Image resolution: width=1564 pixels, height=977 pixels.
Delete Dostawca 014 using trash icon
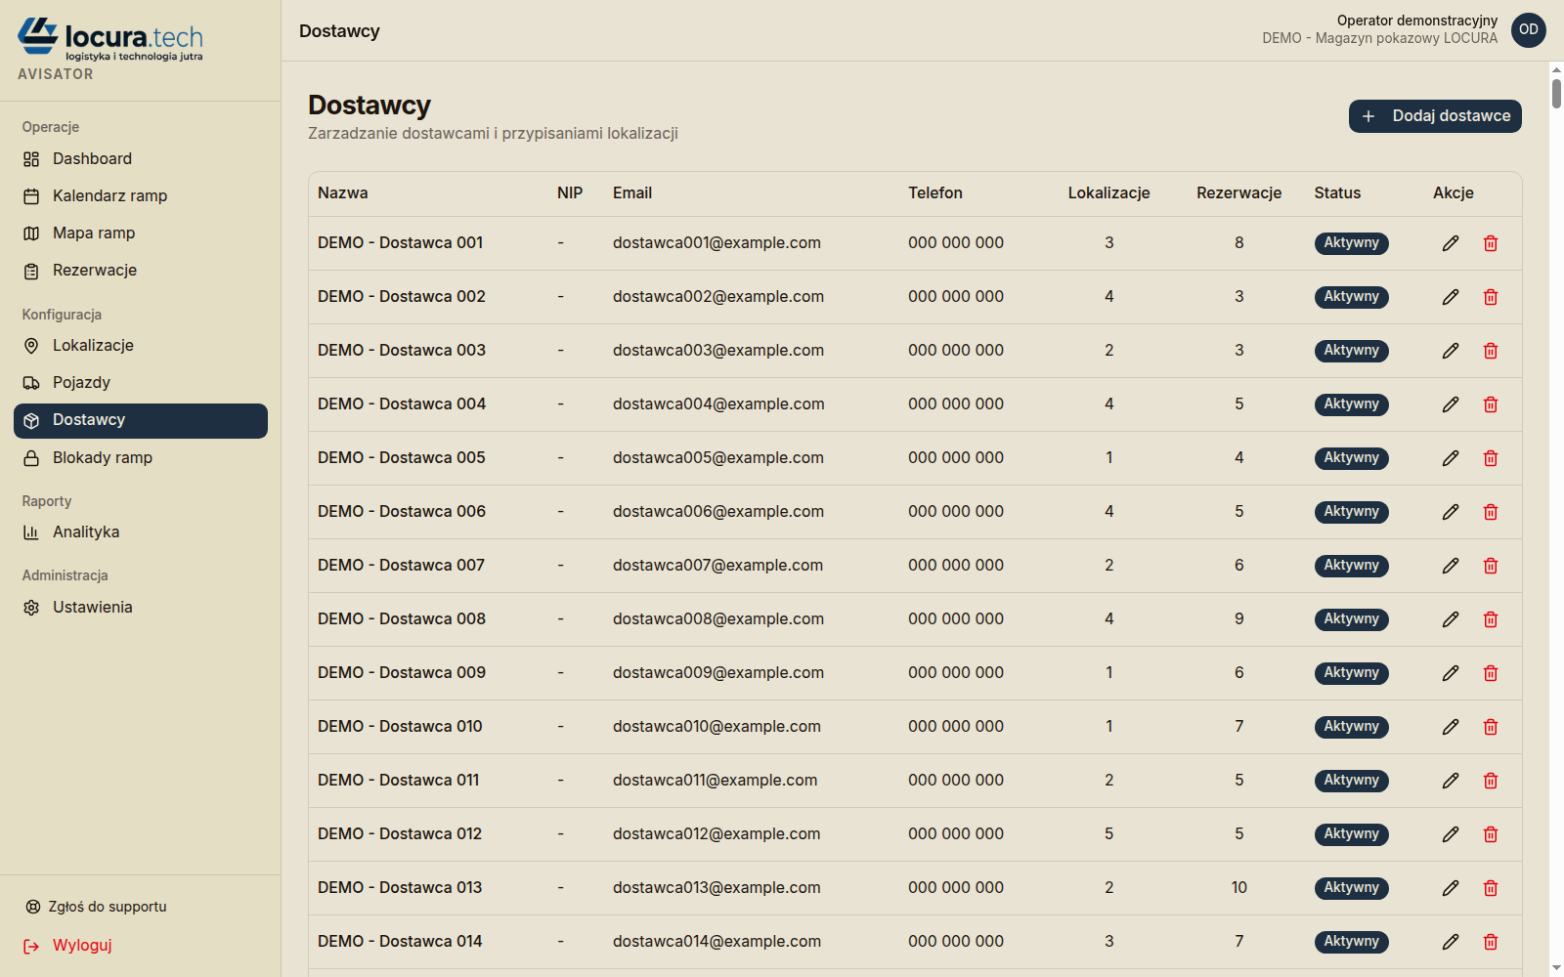click(x=1491, y=942)
